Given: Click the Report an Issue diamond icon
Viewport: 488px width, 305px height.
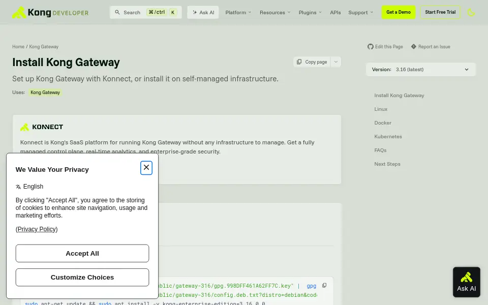Looking at the screenshot, I should [413, 46].
